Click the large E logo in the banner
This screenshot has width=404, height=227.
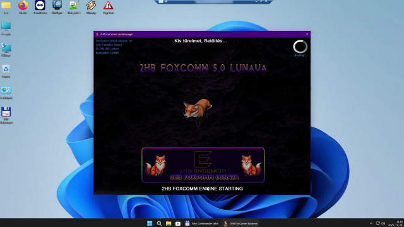click(203, 160)
